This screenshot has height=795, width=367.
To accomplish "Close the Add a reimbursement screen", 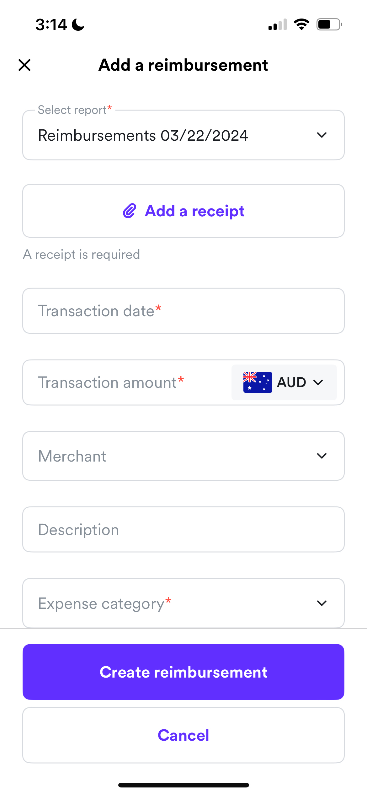I will pos(24,65).
